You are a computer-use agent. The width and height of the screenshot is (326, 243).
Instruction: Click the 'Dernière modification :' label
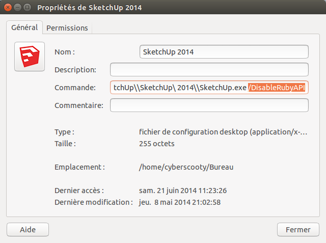point(94,202)
